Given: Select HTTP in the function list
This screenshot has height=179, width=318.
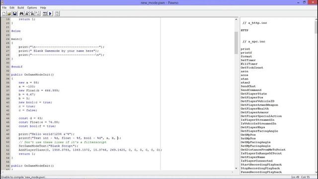Looking at the screenshot, I should [244, 30].
